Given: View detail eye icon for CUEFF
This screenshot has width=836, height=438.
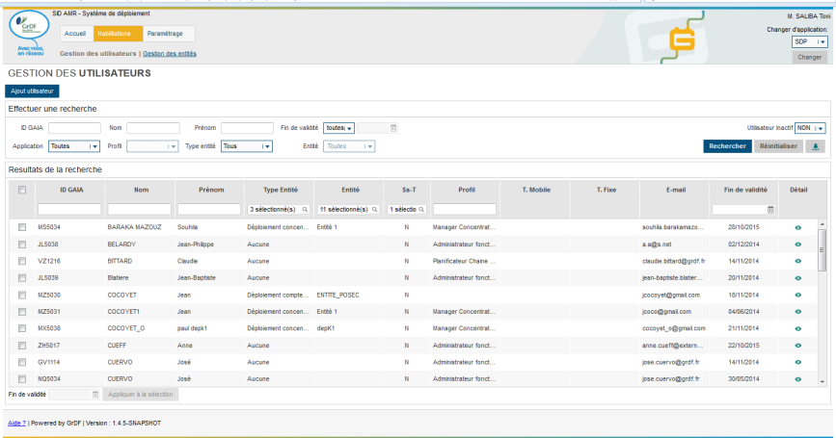Looking at the screenshot, I should [798, 346].
